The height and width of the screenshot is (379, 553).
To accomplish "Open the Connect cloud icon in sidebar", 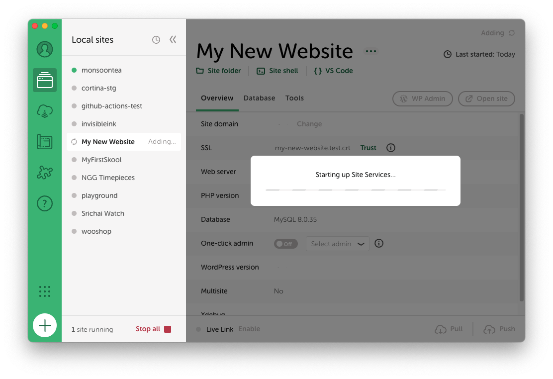I will point(45,111).
